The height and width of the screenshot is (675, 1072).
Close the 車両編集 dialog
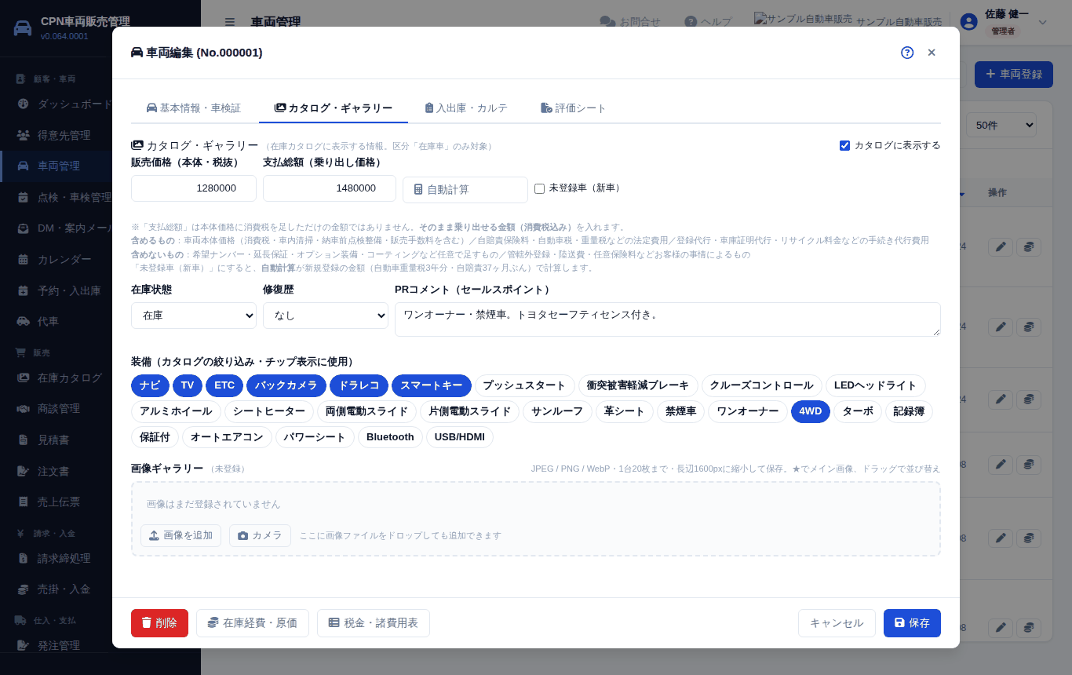(x=932, y=53)
